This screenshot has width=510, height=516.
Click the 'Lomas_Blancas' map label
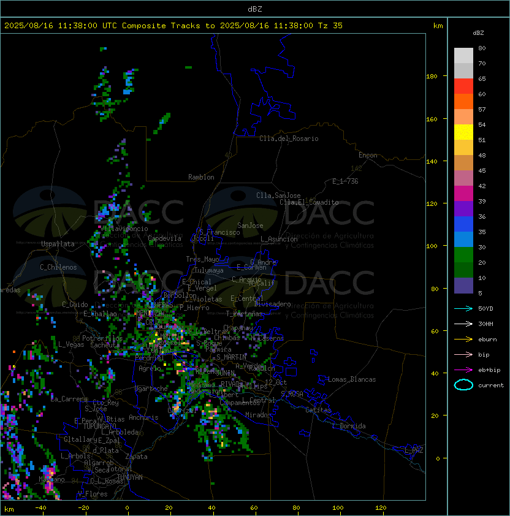point(352,379)
